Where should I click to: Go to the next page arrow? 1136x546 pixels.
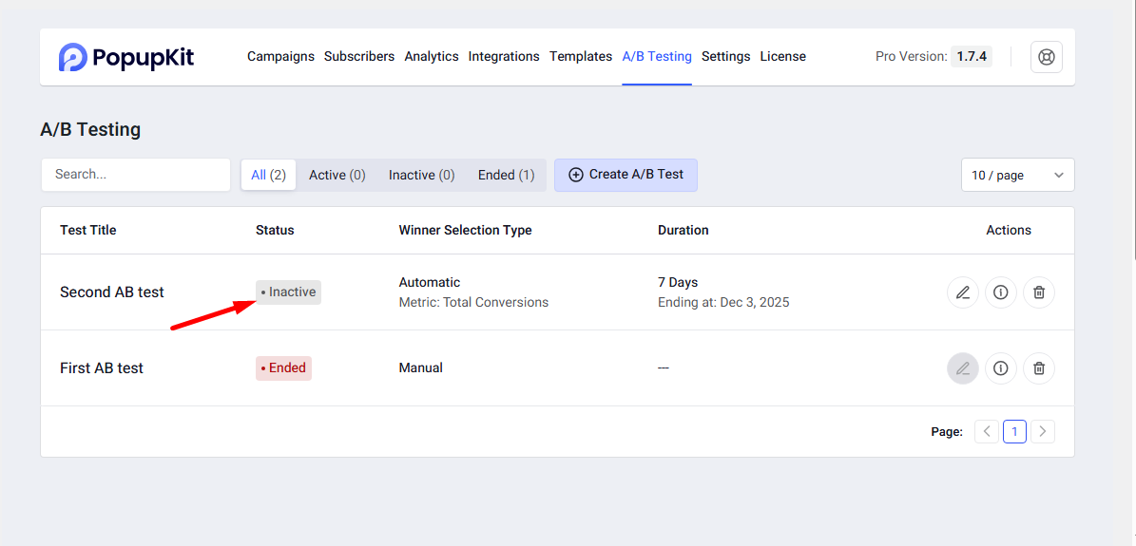1043,432
